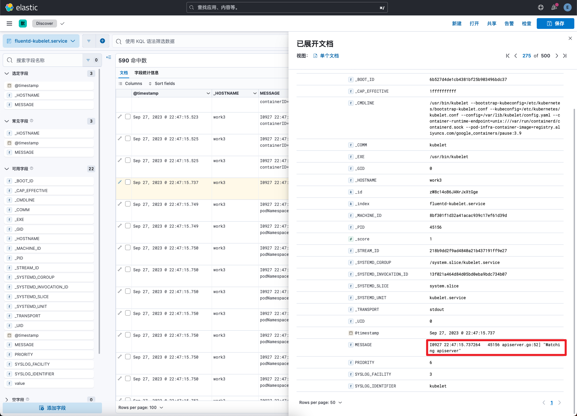Viewport: 577px width, 416px height.
Task: Go to flyout page 1 link
Action: 552,403
